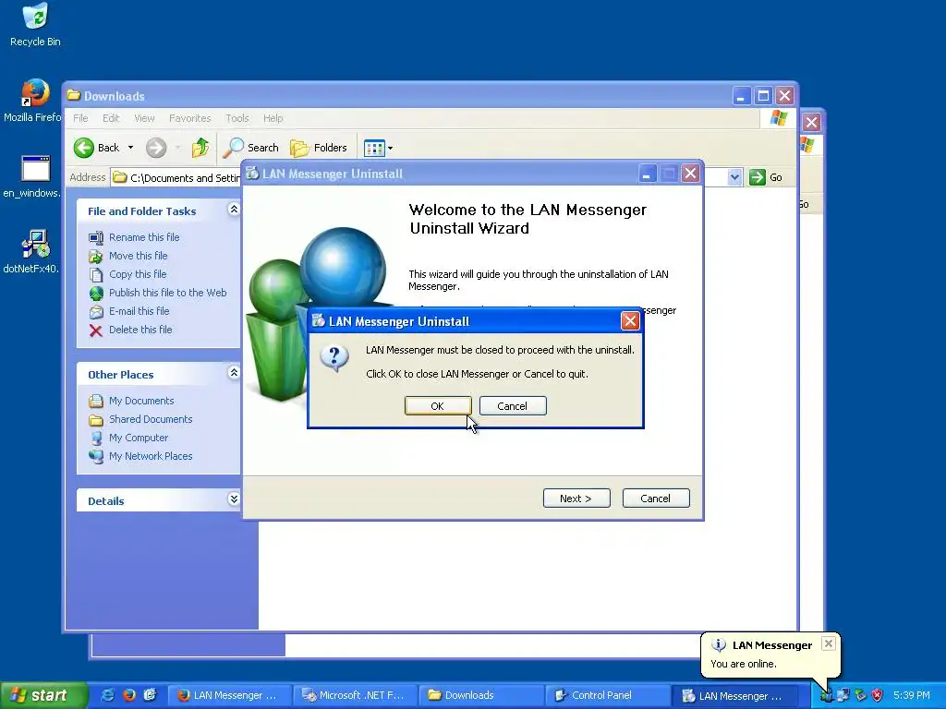The width and height of the screenshot is (946, 709).
Task: Open the Favorites menu in Downloads window
Action: [190, 118]
